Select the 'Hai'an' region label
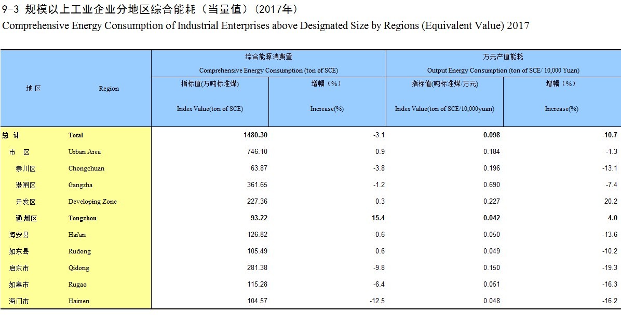This screenshot has width=621, height=326. (x=77, y=235)
